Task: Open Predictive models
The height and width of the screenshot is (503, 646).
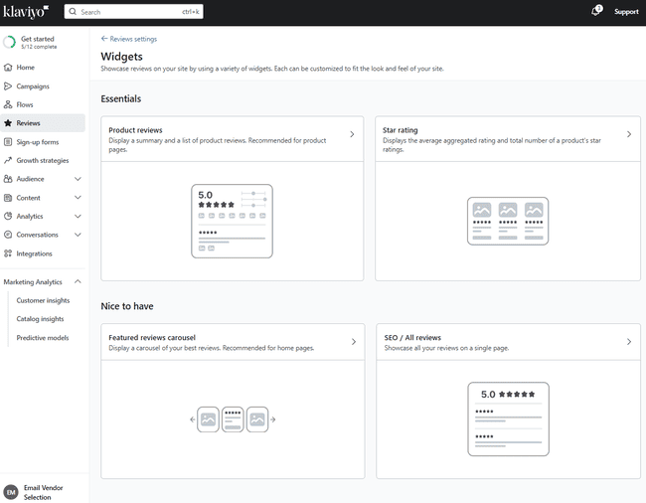Action: (43, 337)
